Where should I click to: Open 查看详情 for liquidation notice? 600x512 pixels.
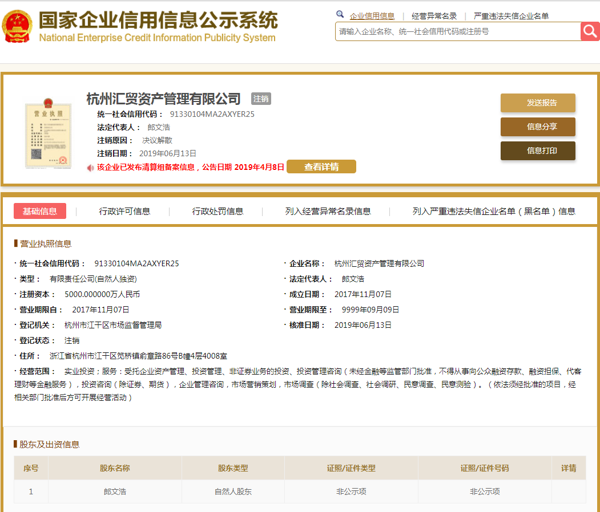(x=321, y=167)
